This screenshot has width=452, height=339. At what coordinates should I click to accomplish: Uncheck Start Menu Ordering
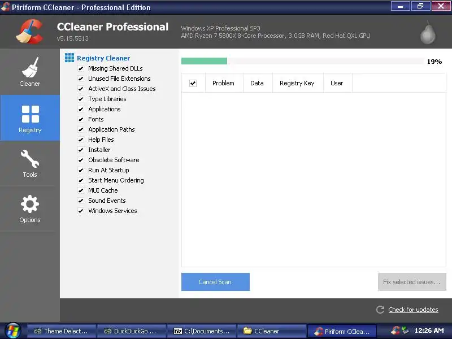81,180
